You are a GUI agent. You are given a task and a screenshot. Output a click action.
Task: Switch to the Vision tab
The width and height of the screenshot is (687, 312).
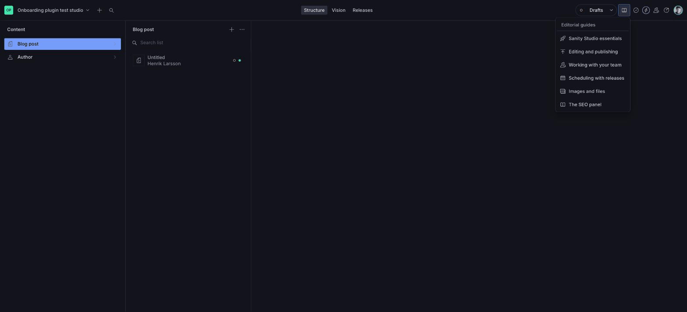click(x=339, y=10)
